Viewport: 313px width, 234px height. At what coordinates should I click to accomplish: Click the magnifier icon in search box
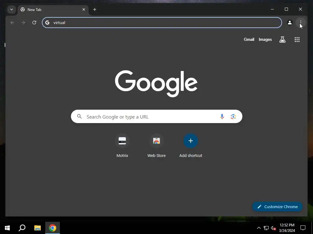(x=79, y=116)
